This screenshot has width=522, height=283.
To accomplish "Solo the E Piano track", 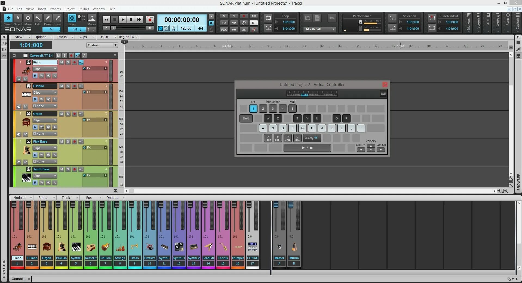I will [68, 86].
